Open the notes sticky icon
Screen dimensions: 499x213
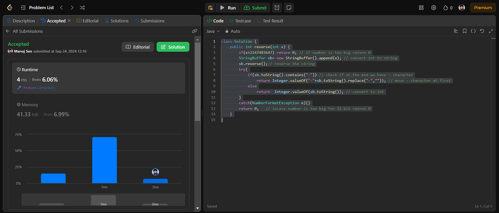click(x=289, y=8)
